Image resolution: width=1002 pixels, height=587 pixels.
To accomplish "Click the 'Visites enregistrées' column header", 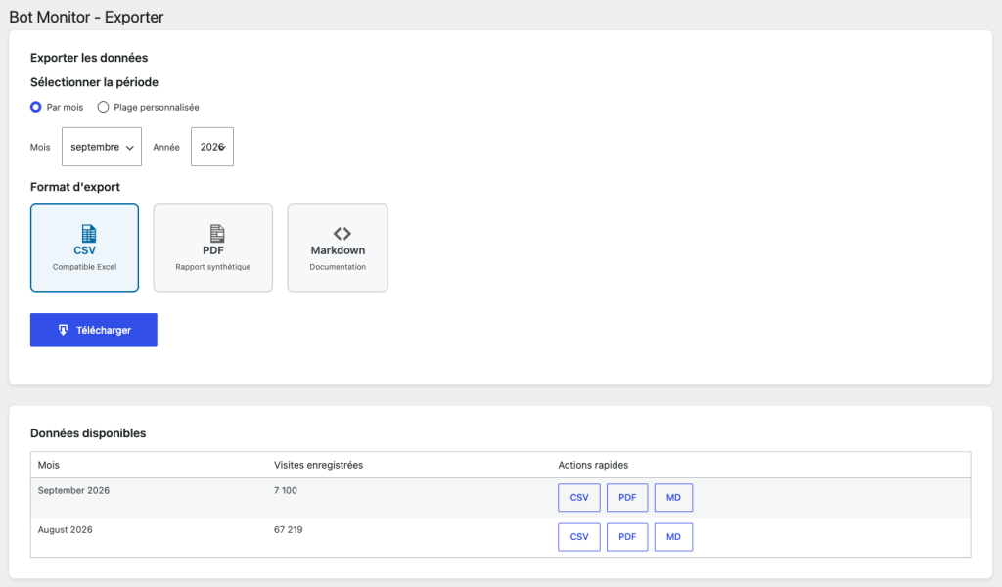I will tap(318, 465).
